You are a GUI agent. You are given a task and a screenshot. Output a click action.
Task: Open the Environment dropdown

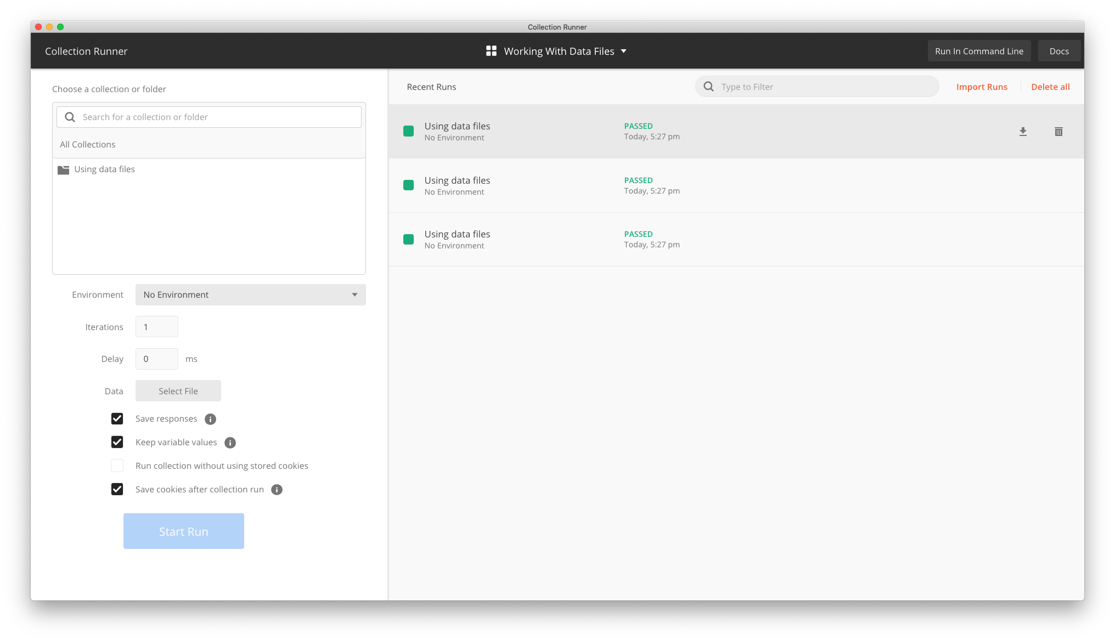point(250,294)
